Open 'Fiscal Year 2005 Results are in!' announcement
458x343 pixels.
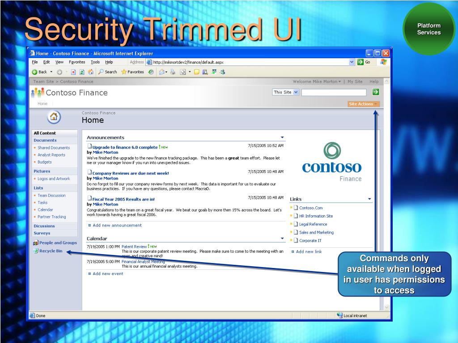pyautogui.click(x=123, y=199)
